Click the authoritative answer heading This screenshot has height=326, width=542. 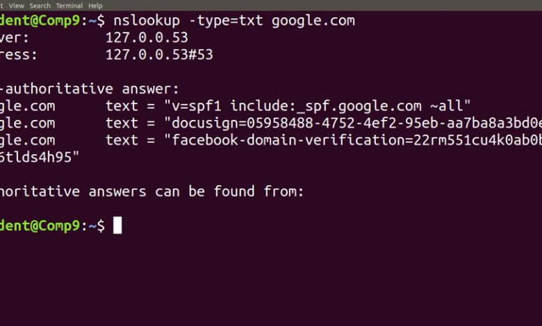(x=89, y=89)
